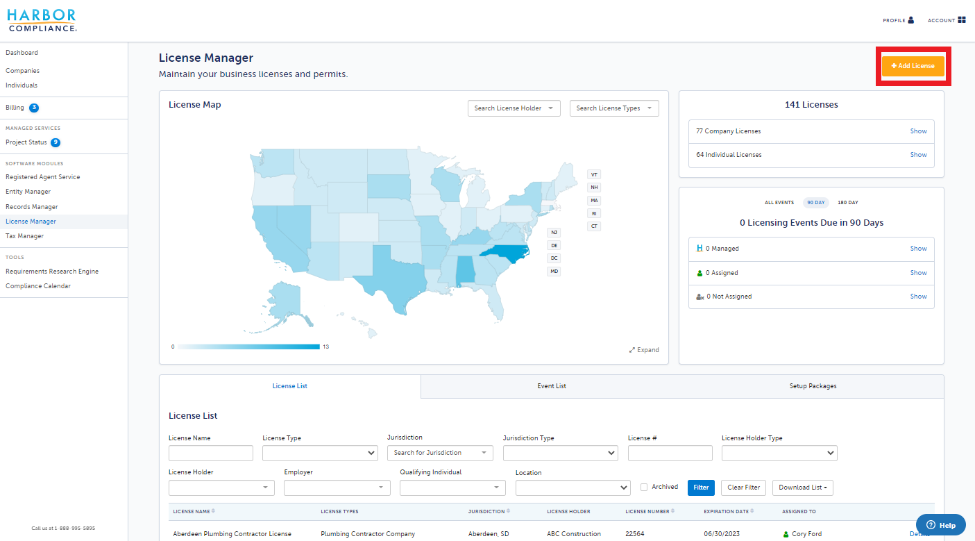The width and height of the screenshot is (975, 541).
Task: Open Dashboard in the sidebar
Action: tap(22, 53)
